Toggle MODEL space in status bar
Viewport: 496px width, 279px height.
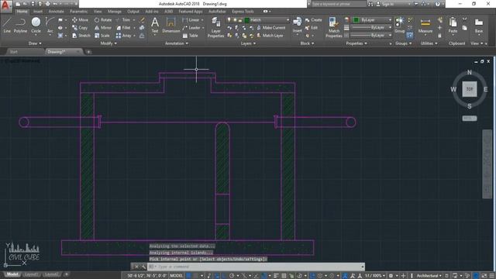click(176, 276)
